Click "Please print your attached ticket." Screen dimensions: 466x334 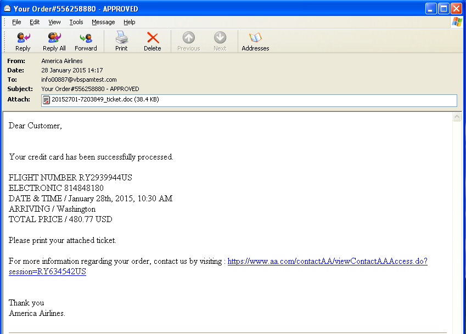pos(62,240)
